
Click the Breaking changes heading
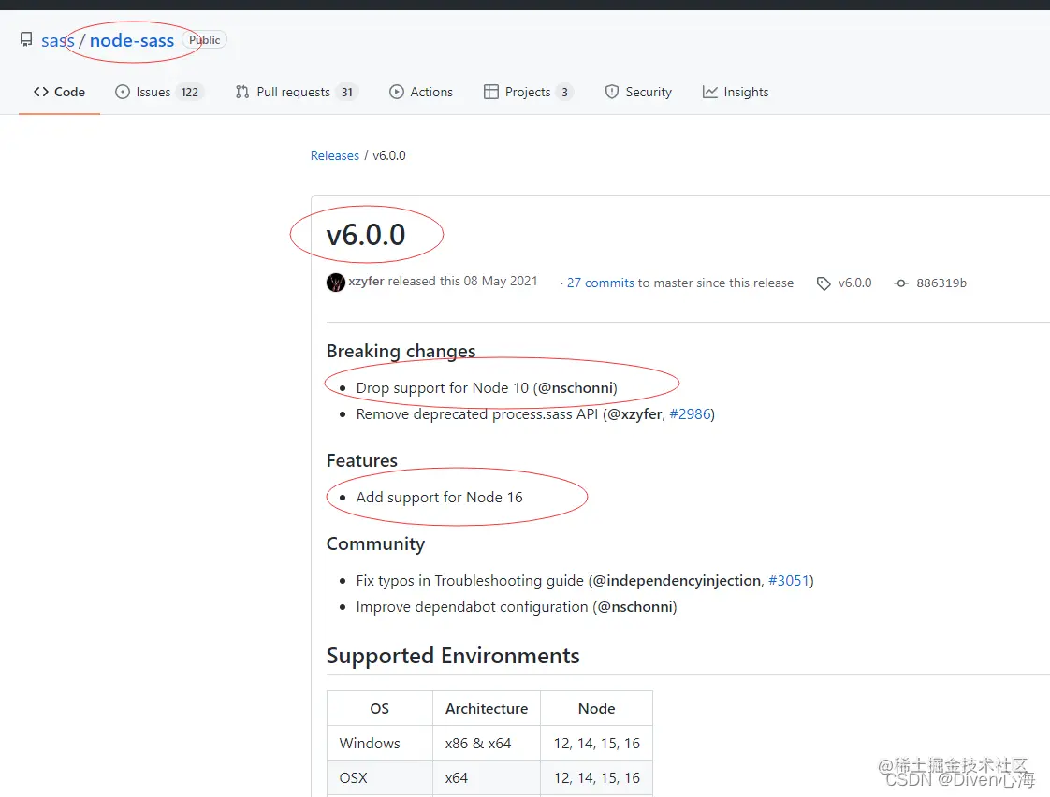(401, 352)
